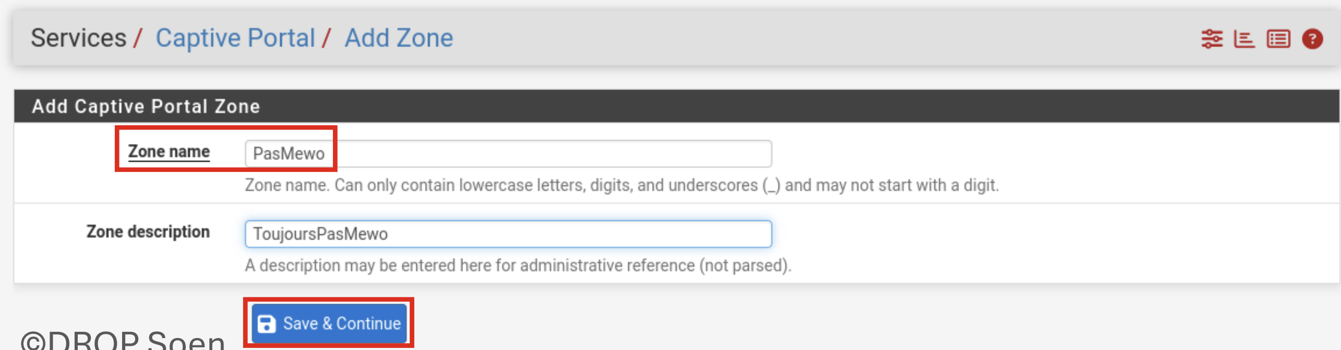Image resolution: width=1341 pixels, height=350 pixels.
Task: Open the related log entries icon
Action: pyautogui.click(x=1278, y=39)
